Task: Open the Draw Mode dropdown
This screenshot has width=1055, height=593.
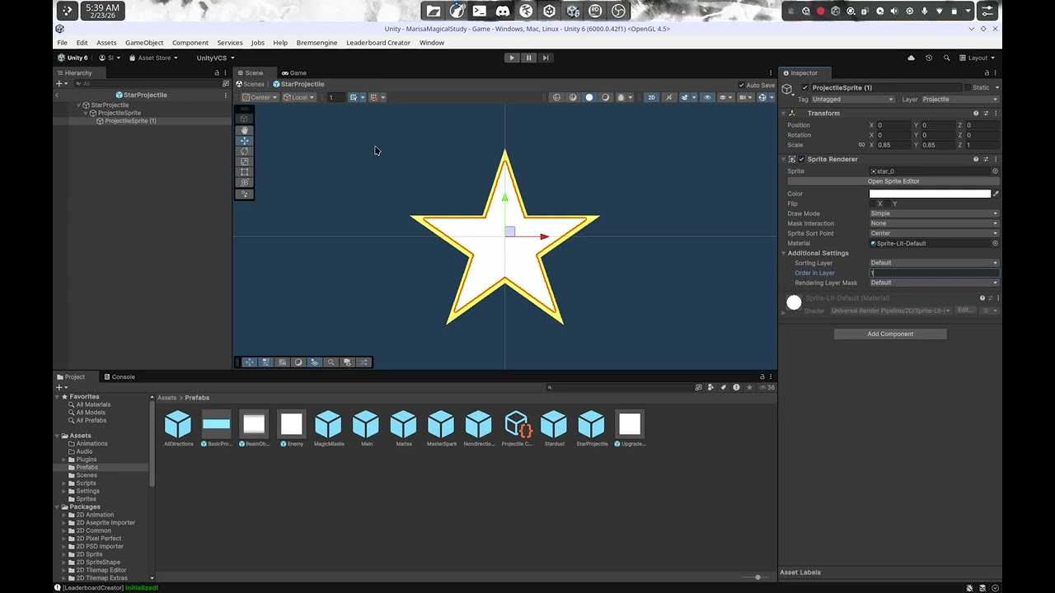Action: click(x=934, y=213)
